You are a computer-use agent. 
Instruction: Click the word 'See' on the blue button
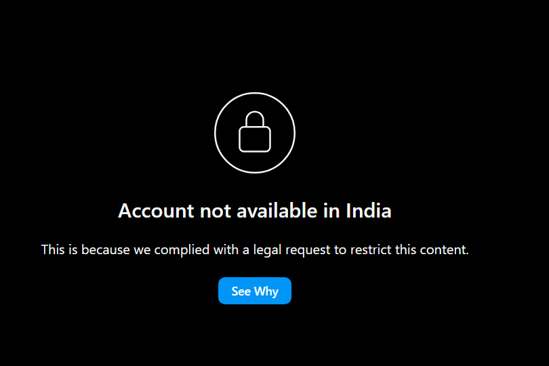point(241,291)
